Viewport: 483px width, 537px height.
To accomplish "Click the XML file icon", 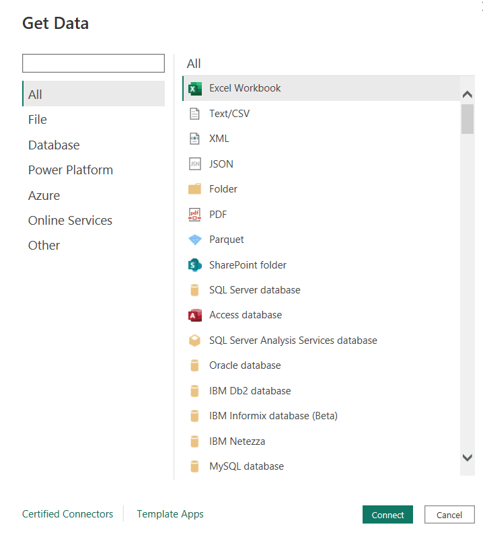I will 194,139.
